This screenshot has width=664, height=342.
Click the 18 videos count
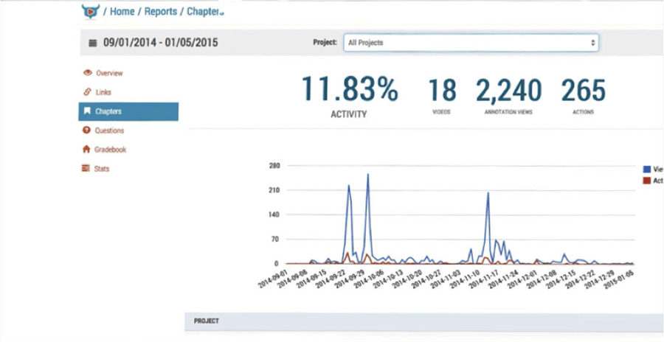tap(442, 90)
